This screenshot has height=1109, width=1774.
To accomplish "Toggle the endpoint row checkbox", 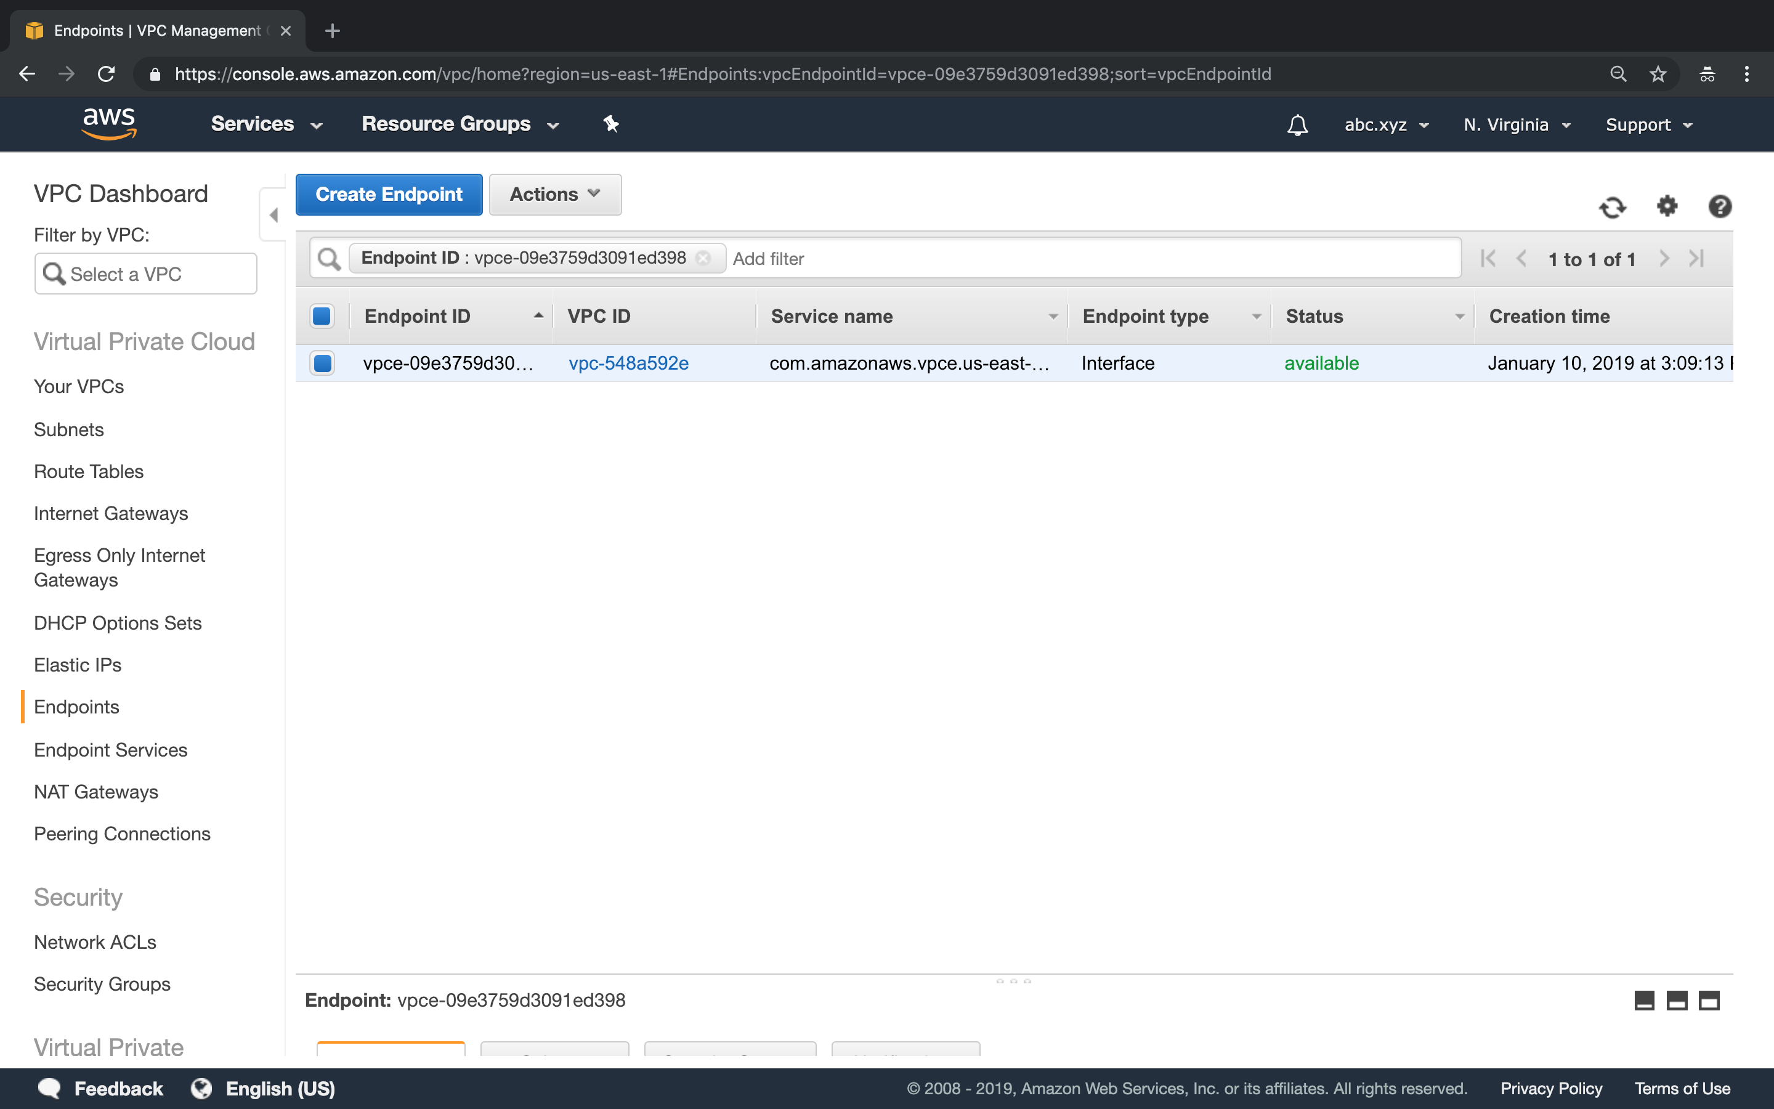I will pos(323,363).
